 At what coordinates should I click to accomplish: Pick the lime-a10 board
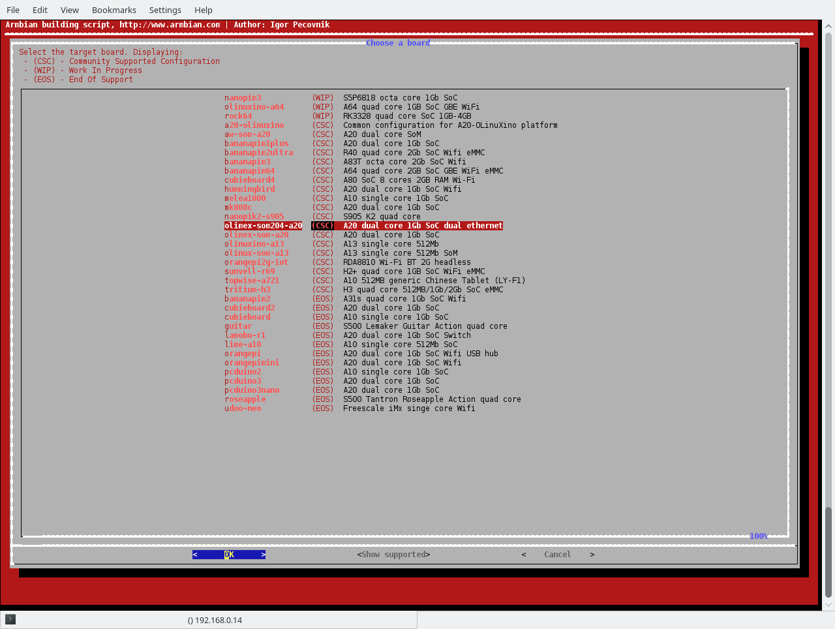(341, 345)
